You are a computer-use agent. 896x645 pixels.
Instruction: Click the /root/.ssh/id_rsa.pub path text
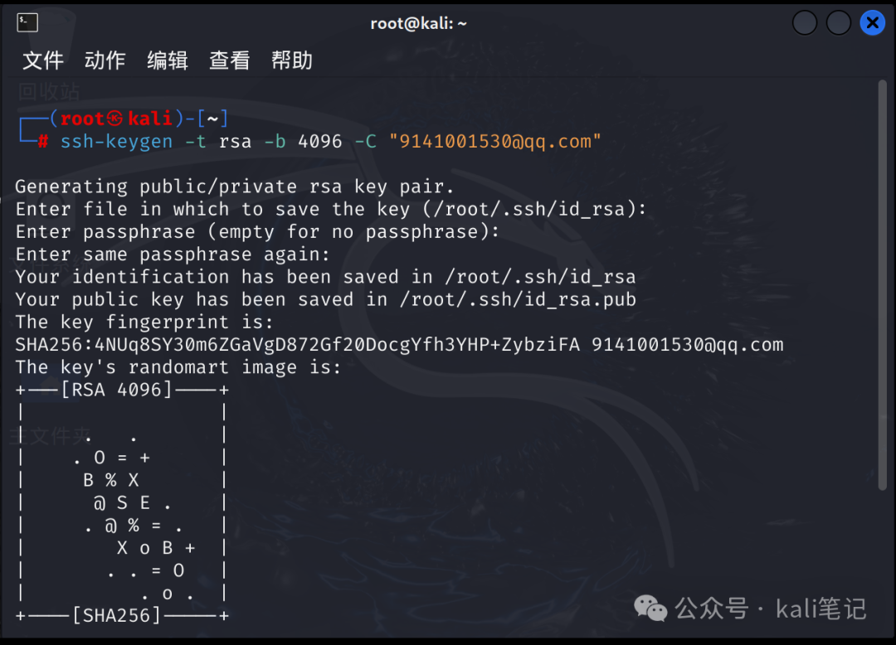coord(518,299)
